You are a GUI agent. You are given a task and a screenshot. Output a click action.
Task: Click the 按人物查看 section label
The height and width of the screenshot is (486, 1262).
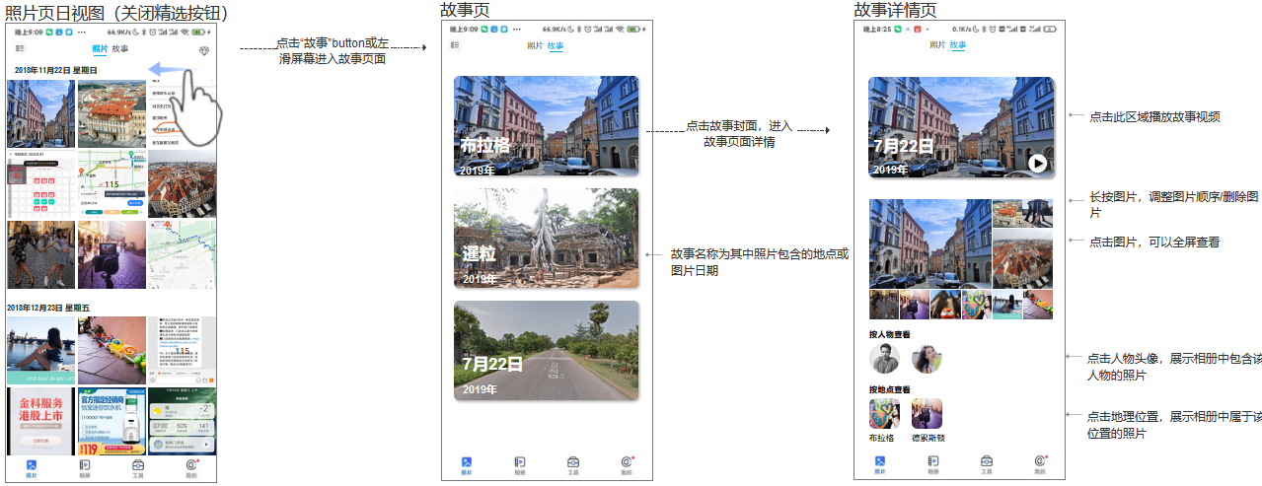tap(889, 334)
